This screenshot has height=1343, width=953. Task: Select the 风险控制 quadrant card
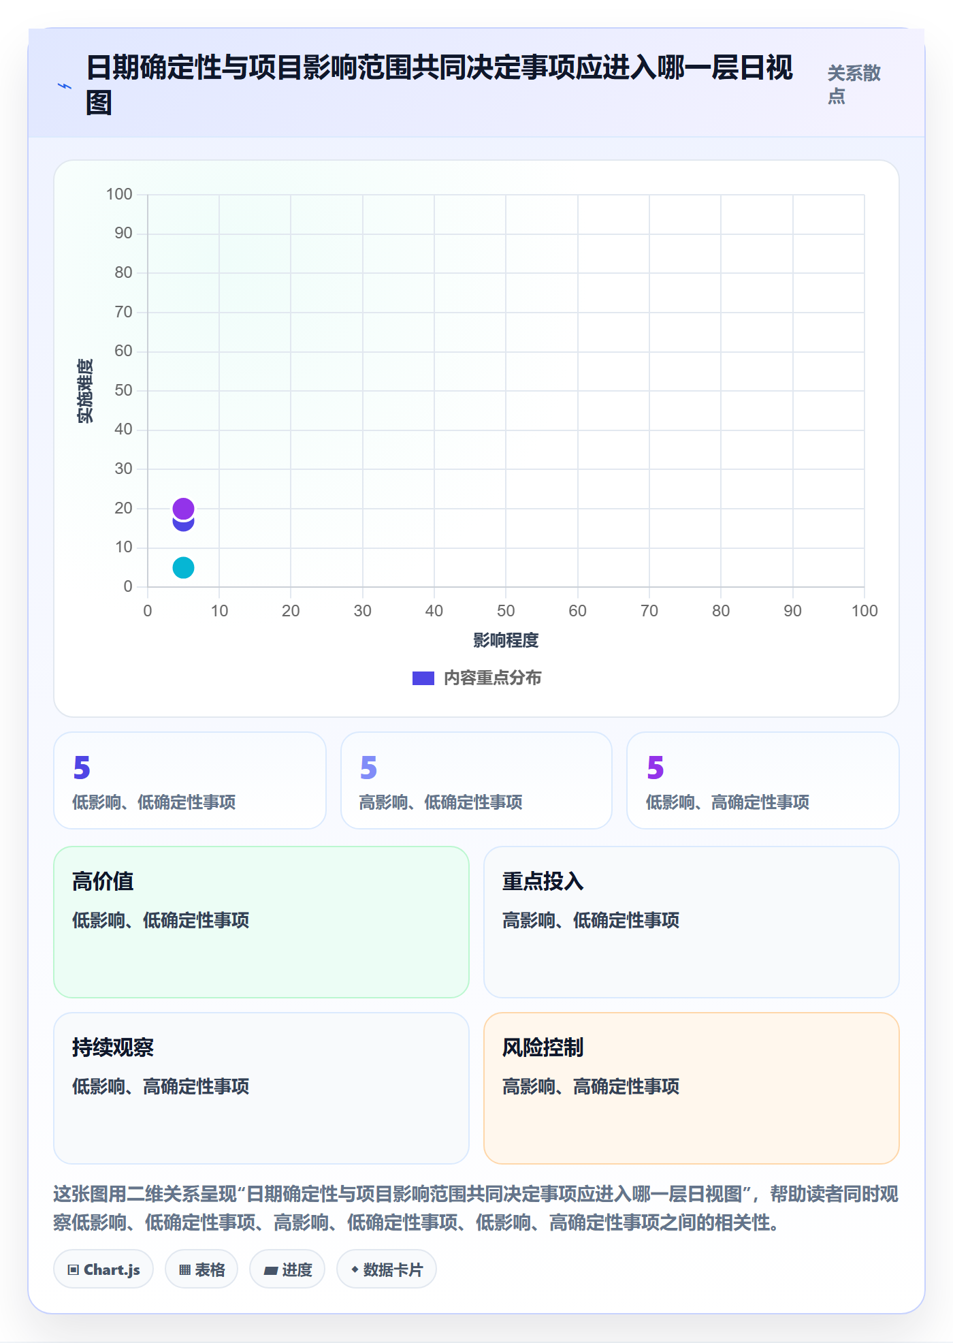pos(692,1088)
